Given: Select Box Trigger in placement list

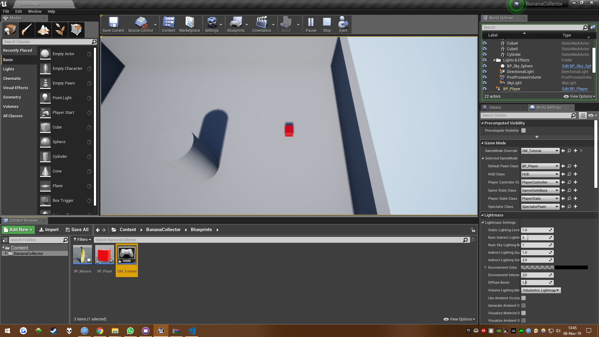Looking at the screenshot, I should click(66, 201).
